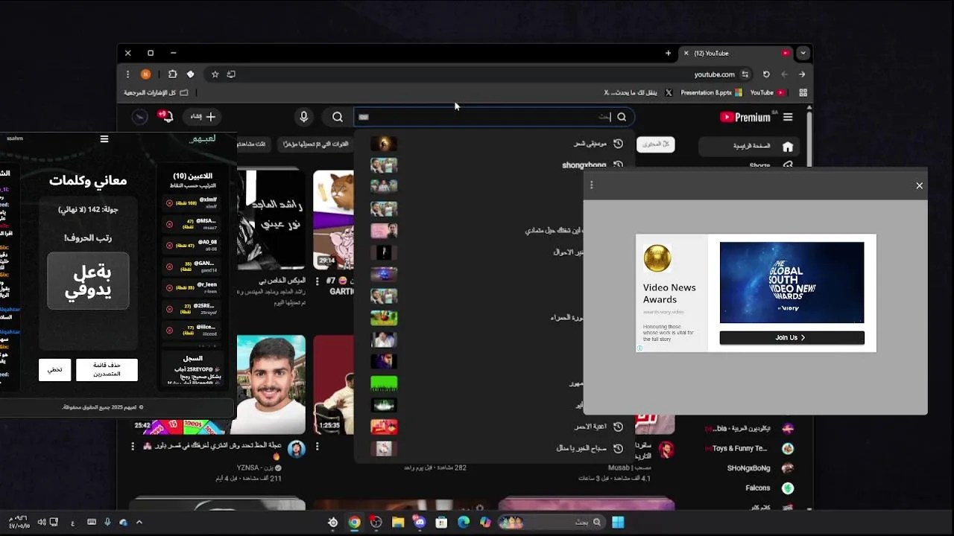954x536 pixels.
Task: Open the ad popup three-dot options menu
Action: click(x=592, y=185)
